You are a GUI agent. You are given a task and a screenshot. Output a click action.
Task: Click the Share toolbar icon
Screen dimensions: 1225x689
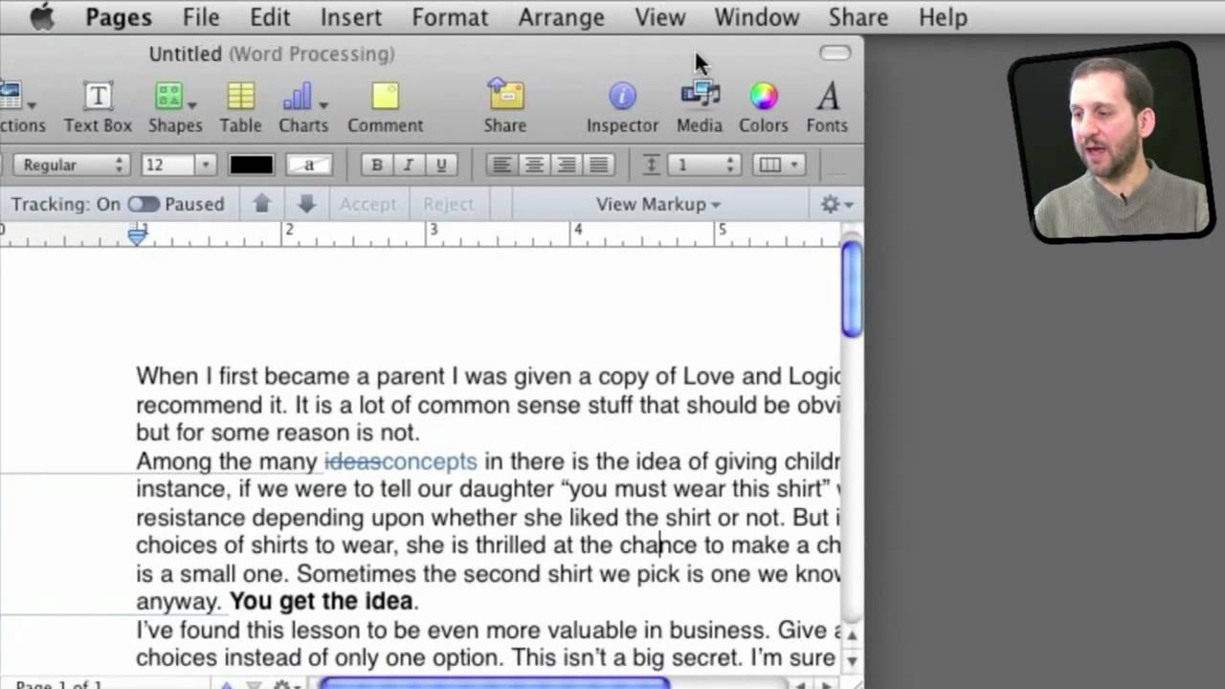505,106
